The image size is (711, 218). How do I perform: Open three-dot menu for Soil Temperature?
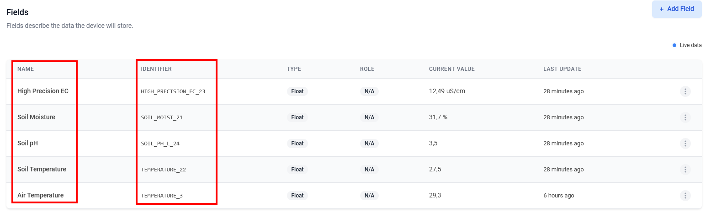(685, 170)
